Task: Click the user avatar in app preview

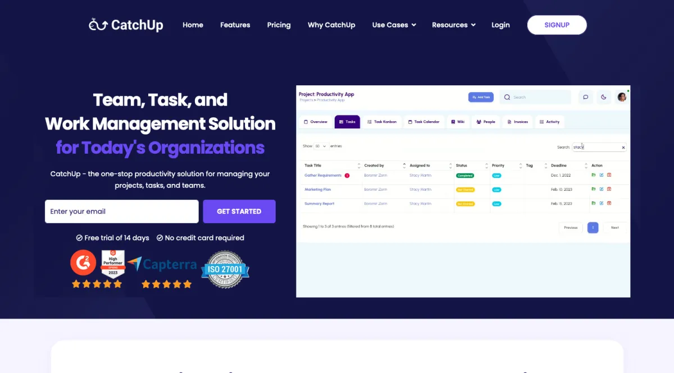Action: tap(622, 97)
